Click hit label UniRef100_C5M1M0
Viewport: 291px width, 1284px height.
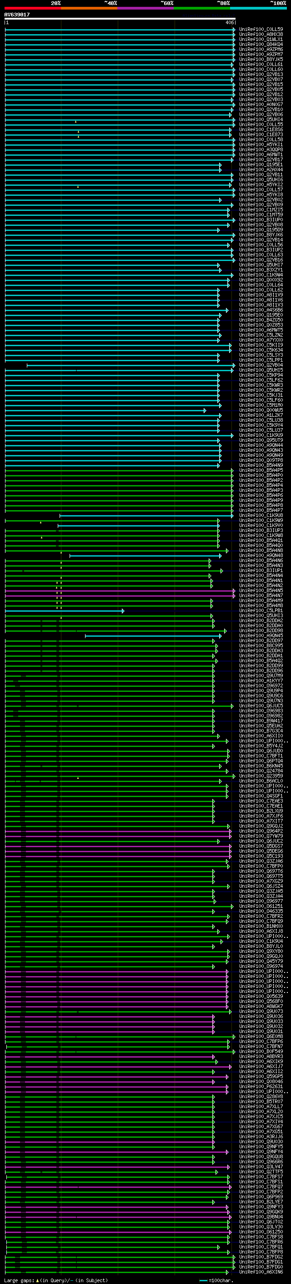pyautogui.click(x=261, y=405)
